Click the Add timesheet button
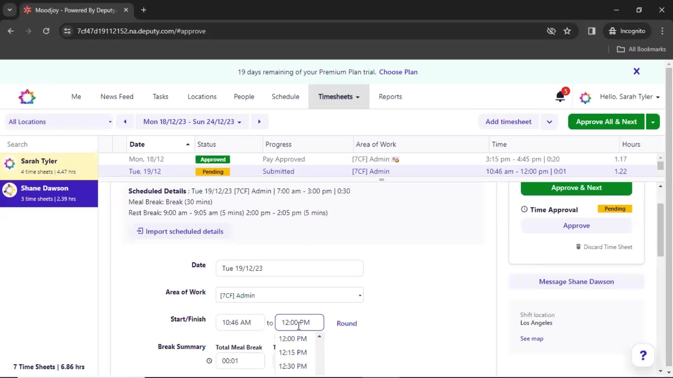Screen dimensions: 673x378 click(x=508, y=122)
